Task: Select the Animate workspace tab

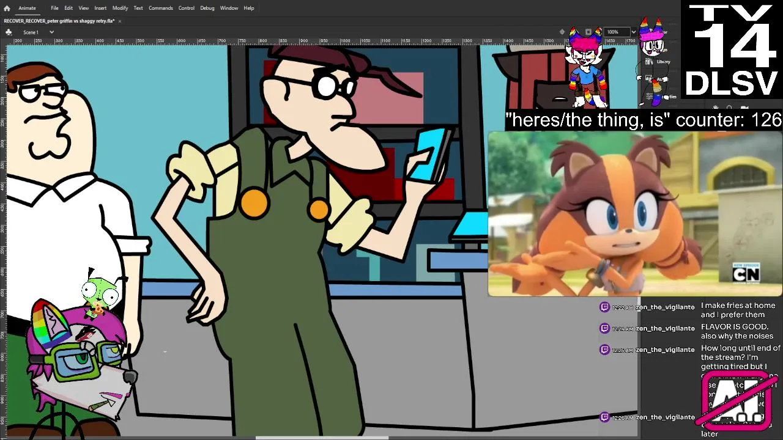Action: [27, 8]
